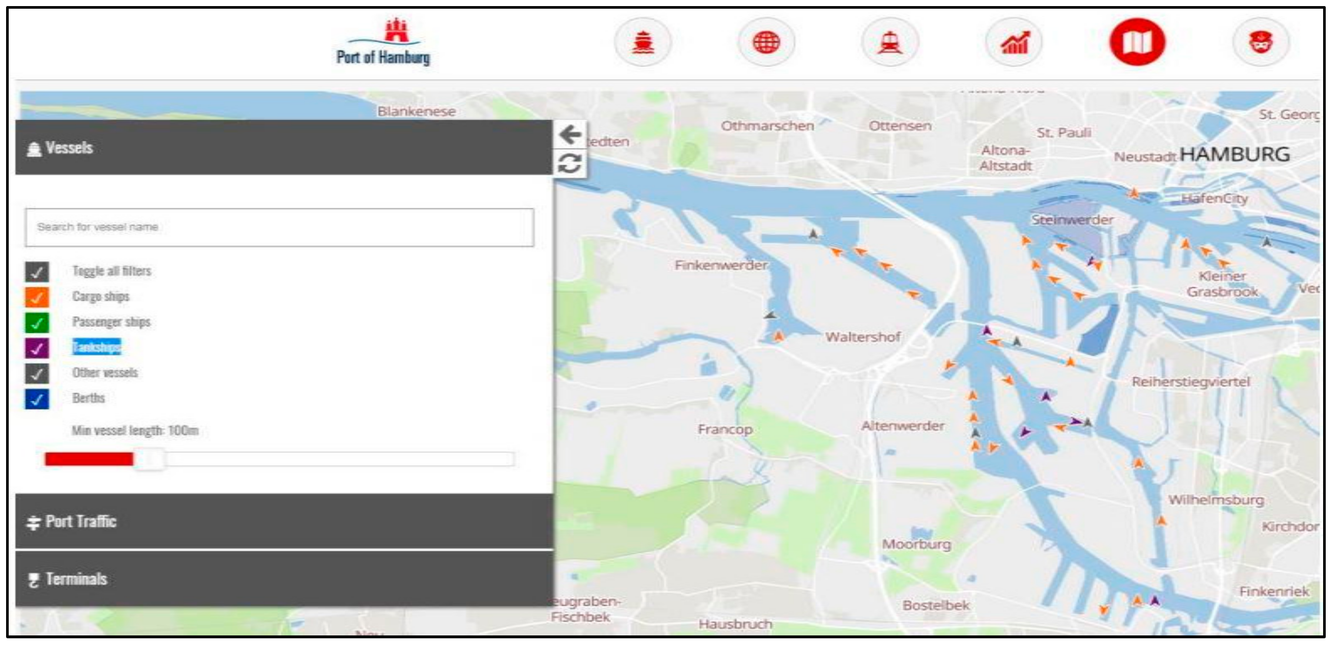Click the min vessel length slider handle
This screenshot has width=1334, height=645.
(x=150, y=459)
